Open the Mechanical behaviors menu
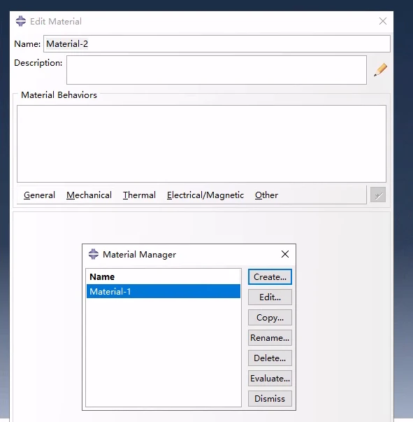This screenshot has height=422, width=413. pos(89,195)
